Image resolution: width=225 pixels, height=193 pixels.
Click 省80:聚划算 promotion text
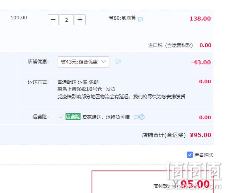click(122, 18)
